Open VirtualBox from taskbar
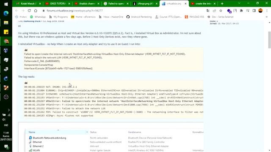Screen dimensions: 271x152 pos(6,50)
